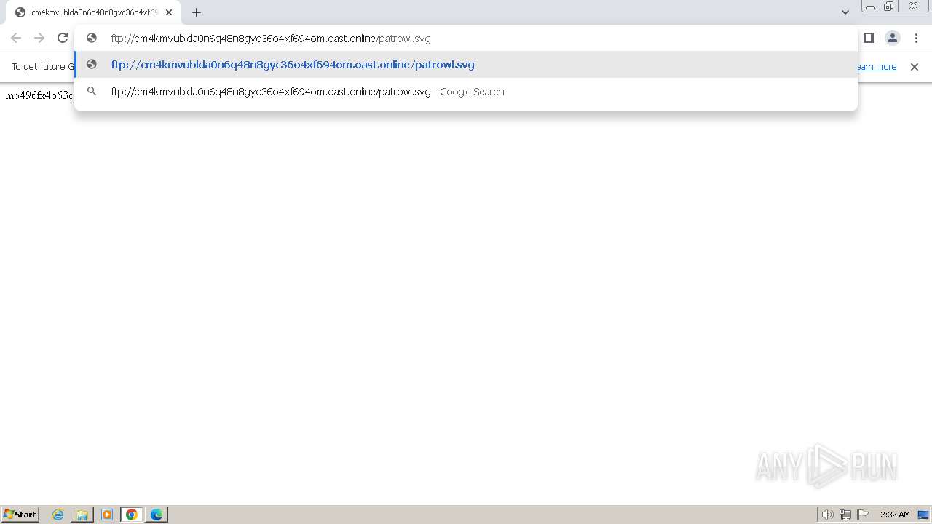Open network status tray icon
Image resolution: width=932 pixels, height=524 pixels.
(845, 515)
